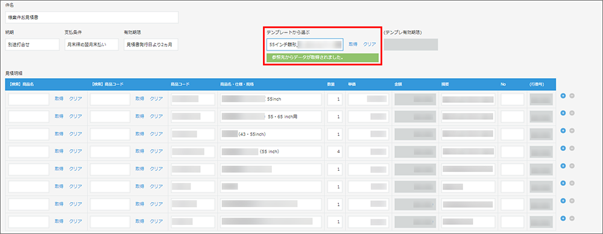Screen dimensions: 603x234
Task: Click plus icon on the (55 inch) quantity-4 row
Action: click(563, 148)
